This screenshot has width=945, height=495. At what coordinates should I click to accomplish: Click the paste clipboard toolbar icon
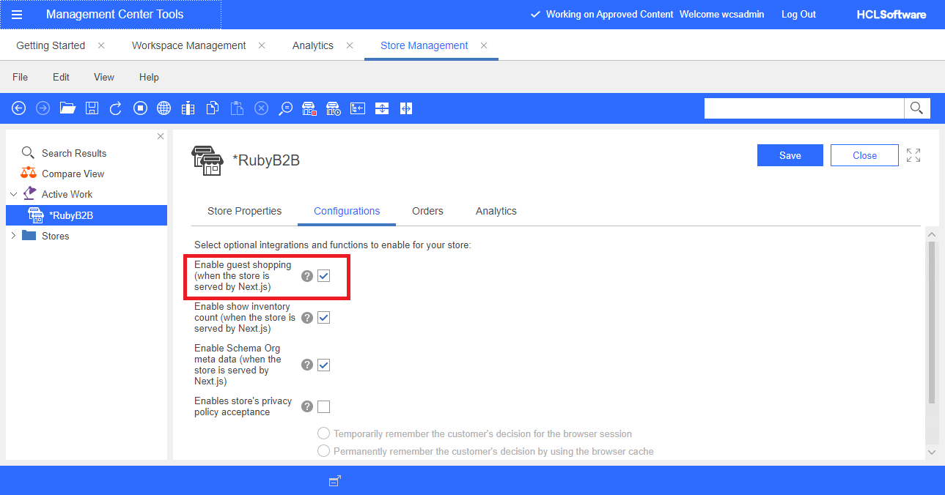pyautogui.click(x=237, y=108)
